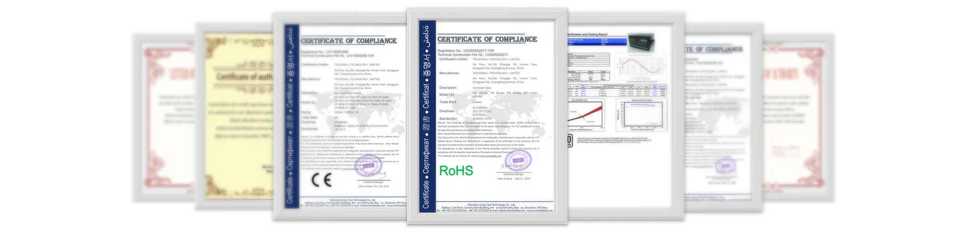Open the CE certificate of compliance frame

coord(340,116)
